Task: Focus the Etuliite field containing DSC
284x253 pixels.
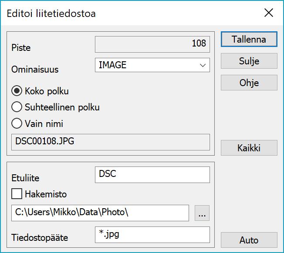Action: (152, 174)
